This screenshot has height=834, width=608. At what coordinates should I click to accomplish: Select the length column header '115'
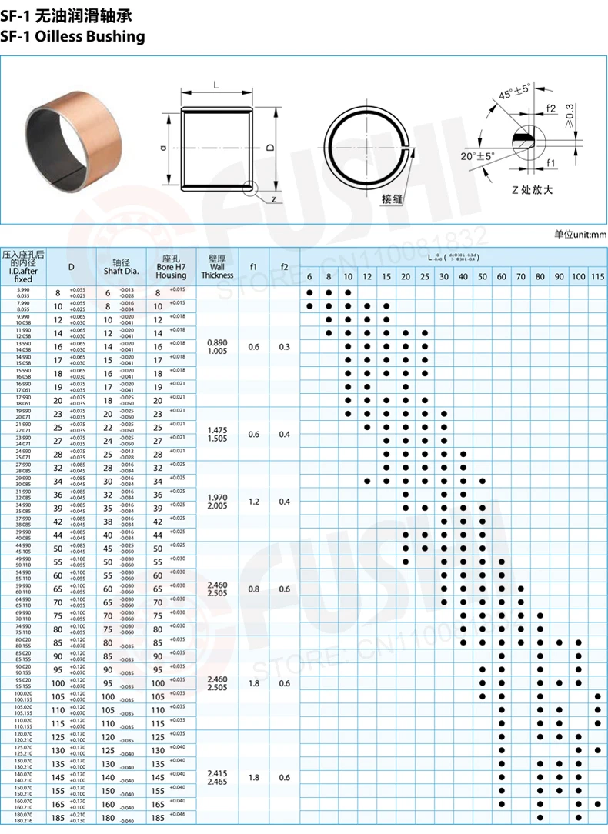[598, 276]
